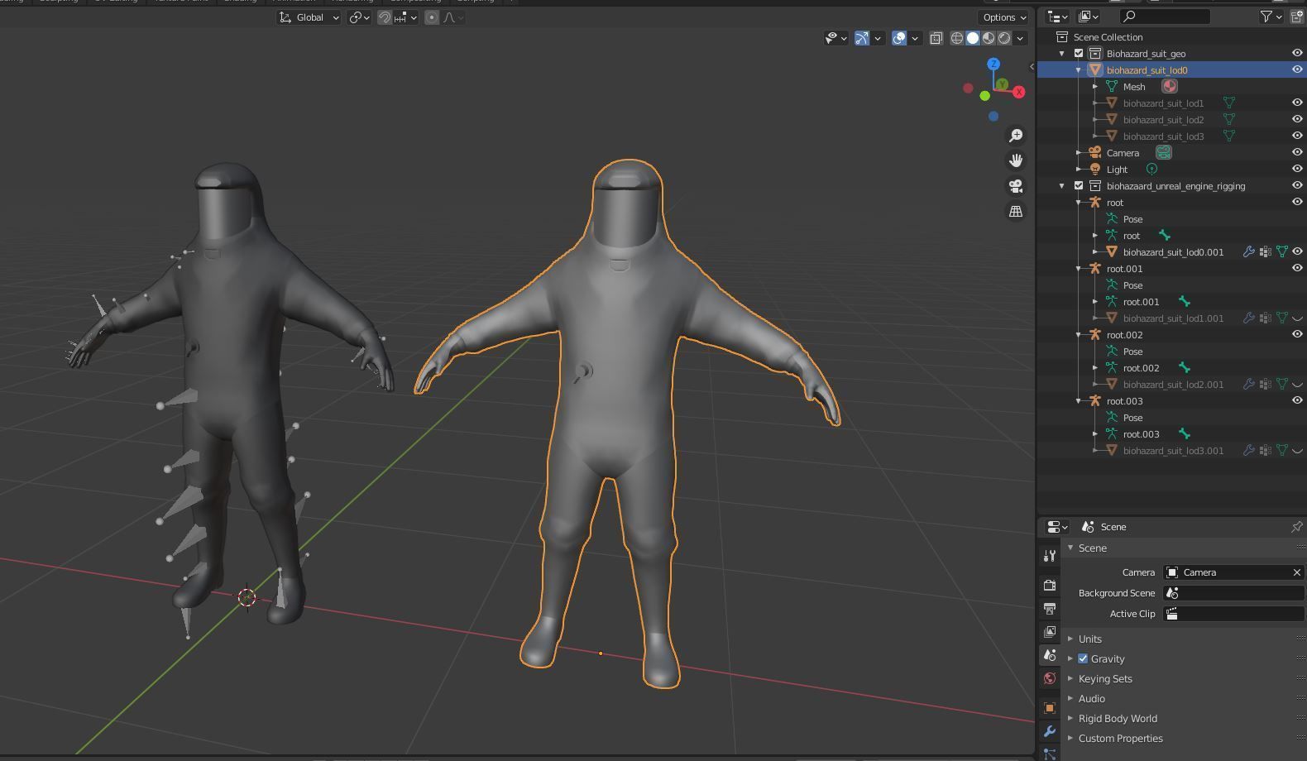Toggle X-ray mode icon
Viewport: 1307px width, 761px height.
click(x=936, y=38)
